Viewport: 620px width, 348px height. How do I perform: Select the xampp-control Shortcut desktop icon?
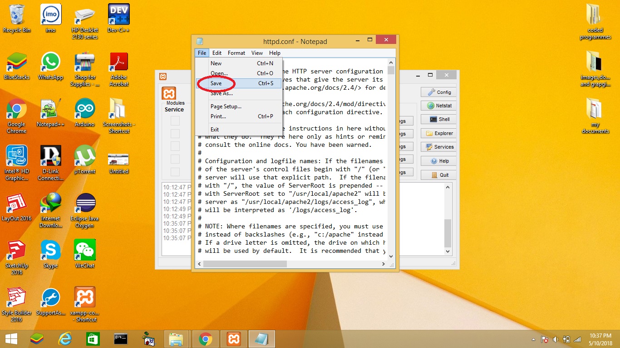click(x=85, y=304)
